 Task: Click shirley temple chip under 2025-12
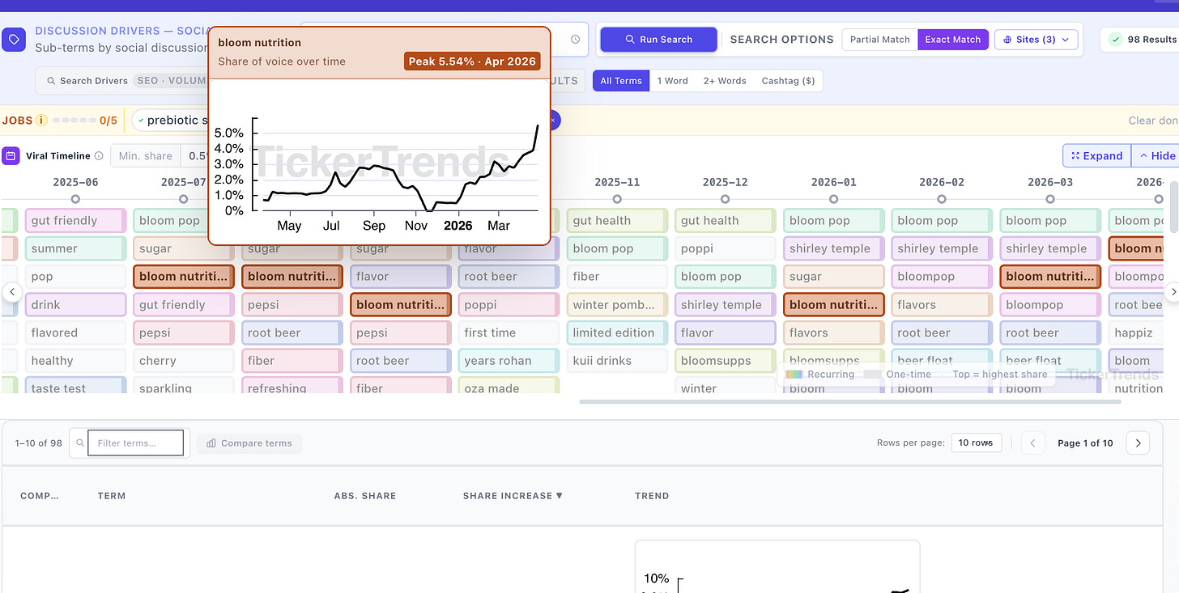[726, 305]
